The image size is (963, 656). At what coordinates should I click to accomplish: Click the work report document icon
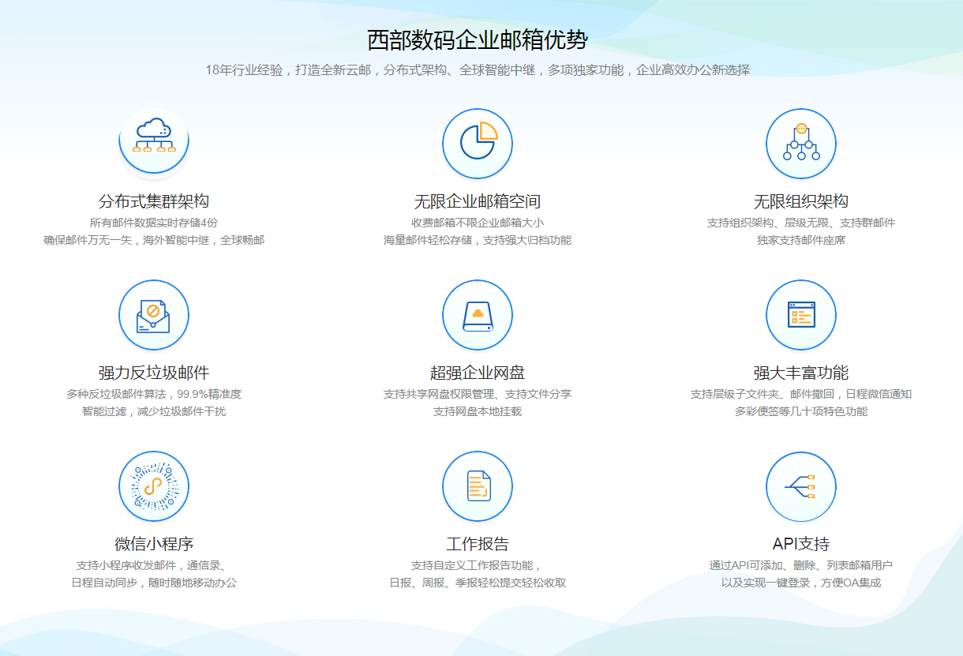click(478, 486)
